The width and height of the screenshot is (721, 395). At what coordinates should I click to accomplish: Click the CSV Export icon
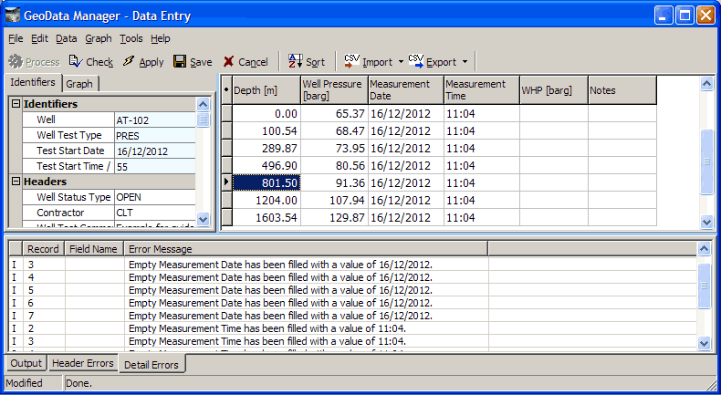(416, 61)
